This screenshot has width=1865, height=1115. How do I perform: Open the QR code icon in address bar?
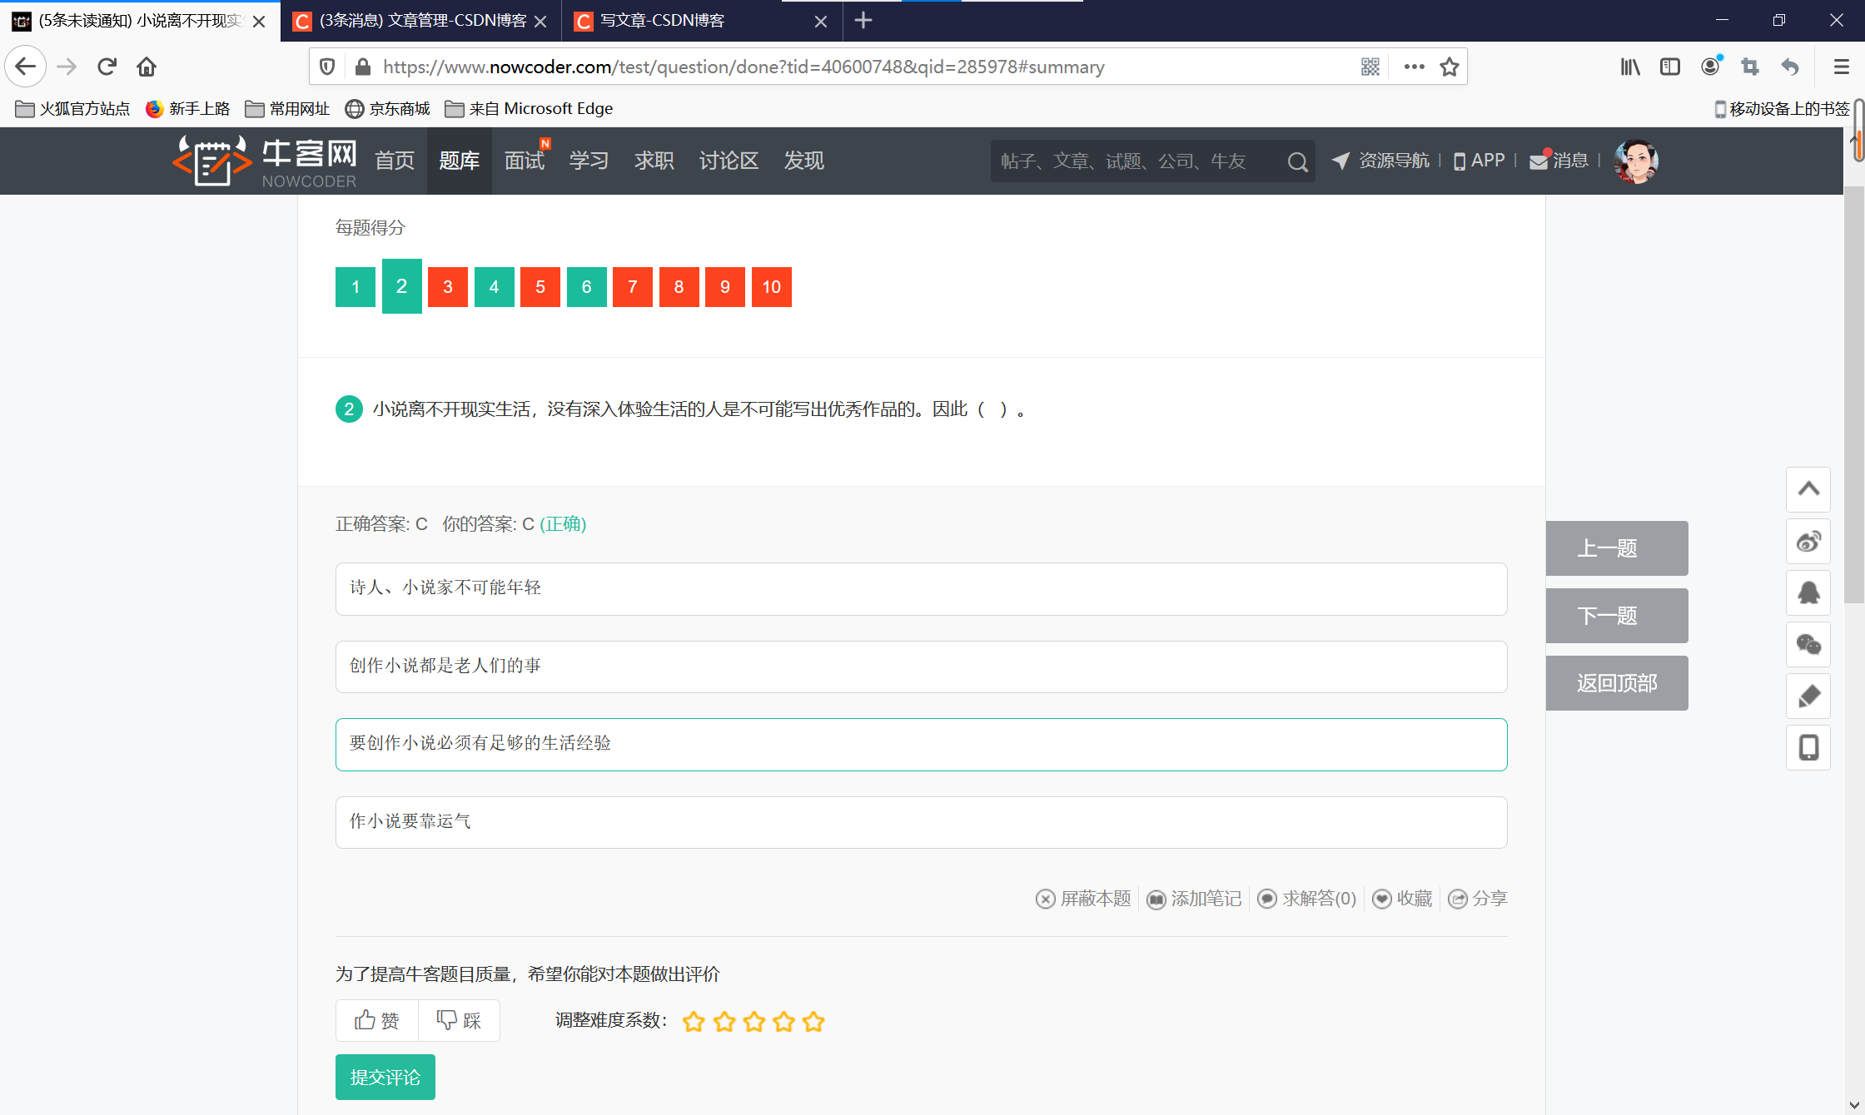point(1370,67)
